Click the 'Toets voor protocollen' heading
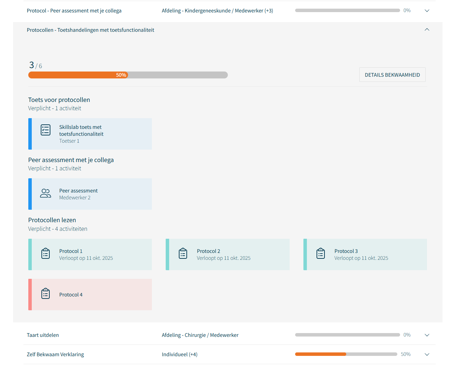 coord(59,100)
